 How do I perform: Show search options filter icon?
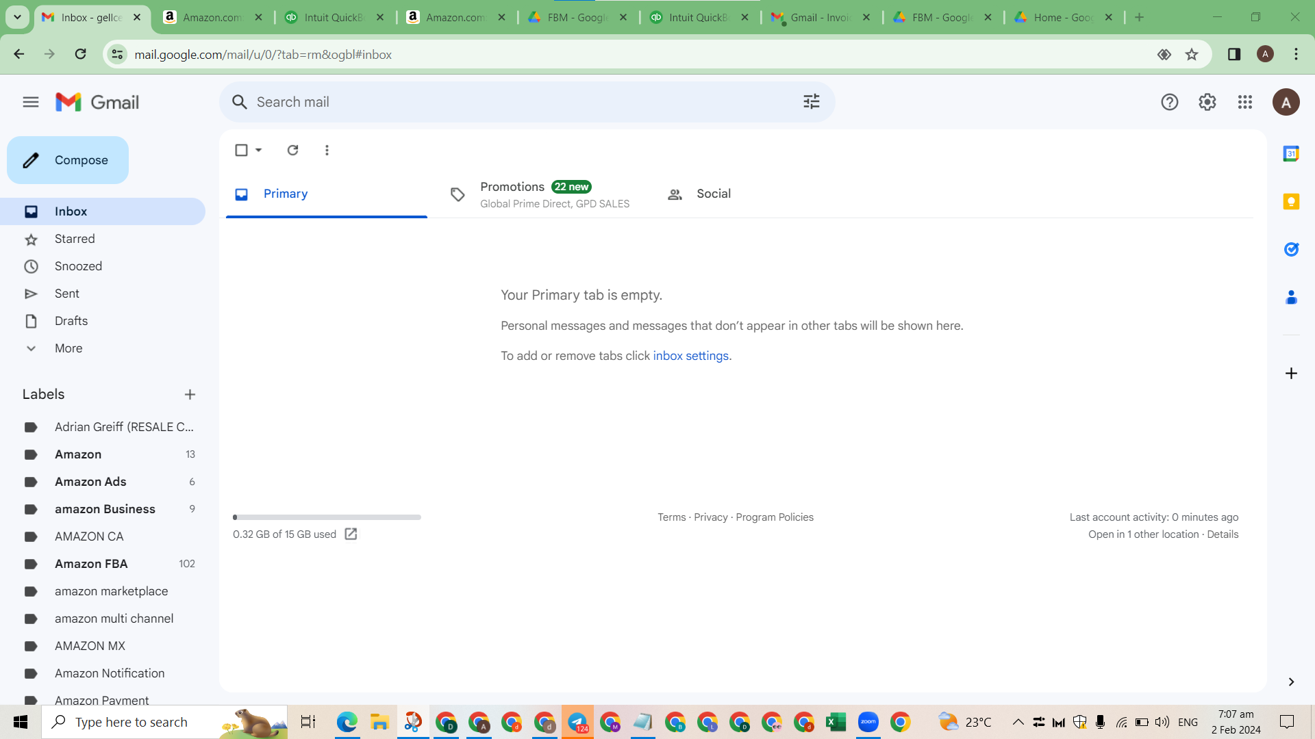[812, 102]
